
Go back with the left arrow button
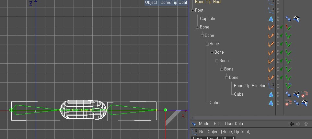[x=292, y=124]
